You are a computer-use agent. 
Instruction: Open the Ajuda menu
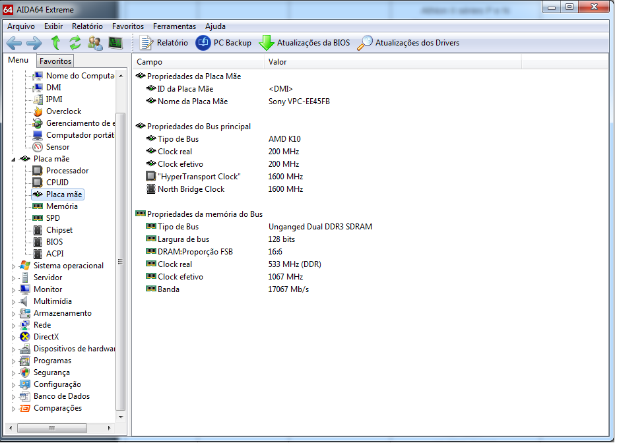(215, 26)
